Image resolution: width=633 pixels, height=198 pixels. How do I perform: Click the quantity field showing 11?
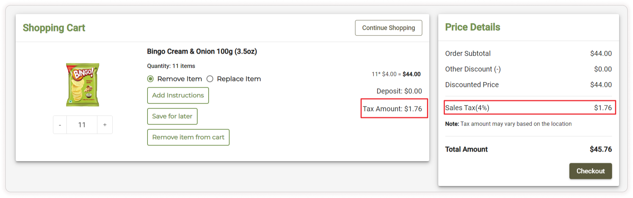coord(82,125)
